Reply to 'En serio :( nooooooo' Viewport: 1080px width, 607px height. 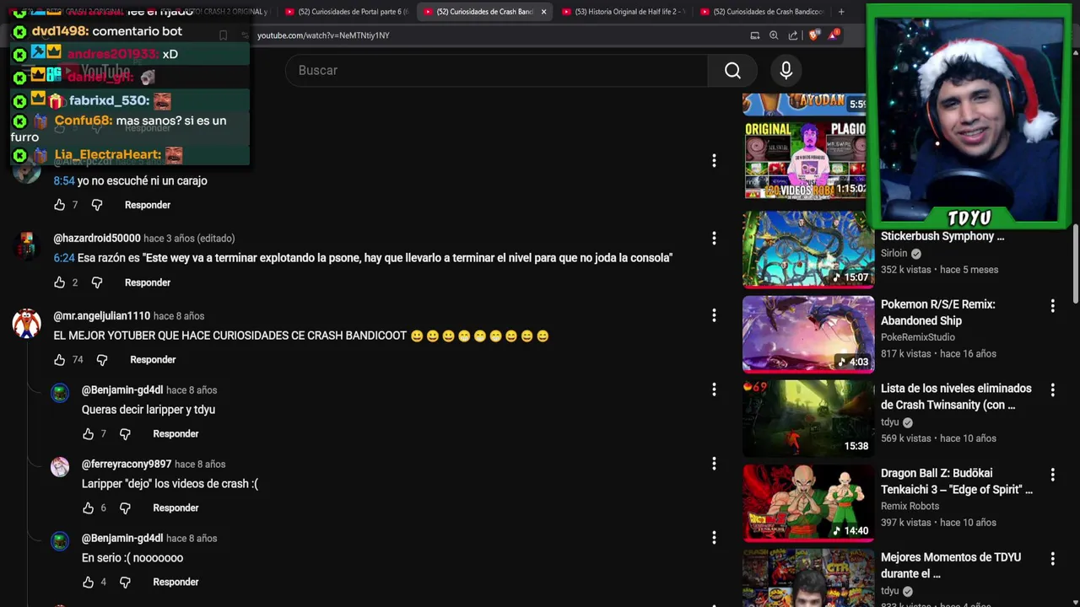[175, 583]
